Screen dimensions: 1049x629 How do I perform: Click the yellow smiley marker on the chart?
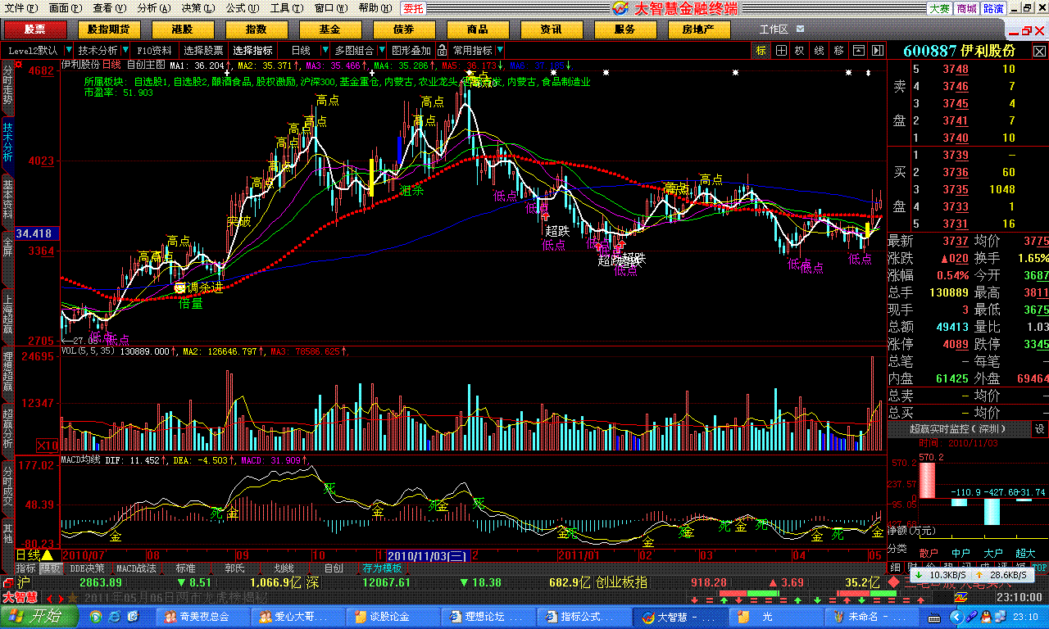pyautogui.click(x=180, y=287)
